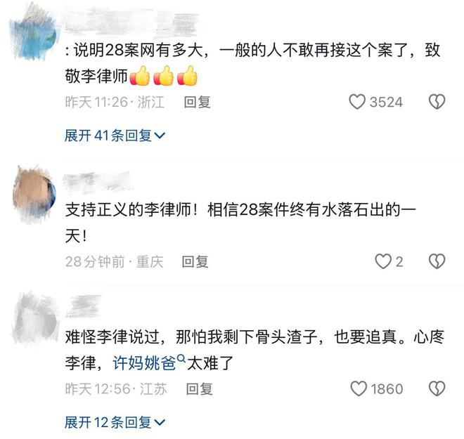Like the Chongqing comment with 2 likes
This screenshot has width=464, height=439.
tap(383, 261)
